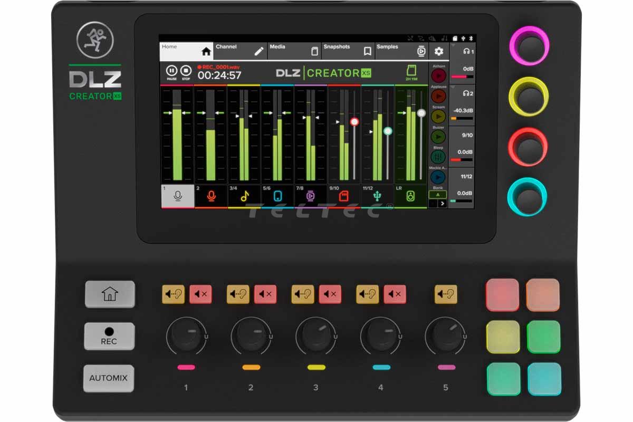Select the red channel 2 microphone icon
Image resolution: width=633 pixels, height=422 pixels.
[211, 196]
